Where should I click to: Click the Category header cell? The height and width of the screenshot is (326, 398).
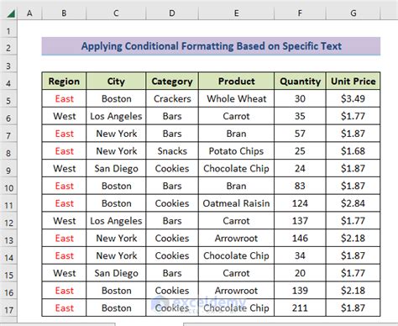[172, 81]
